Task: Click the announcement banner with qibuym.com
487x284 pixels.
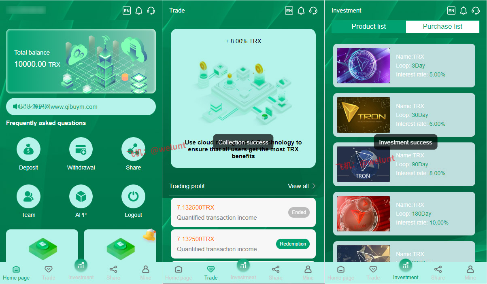Action: click(81, 107)
